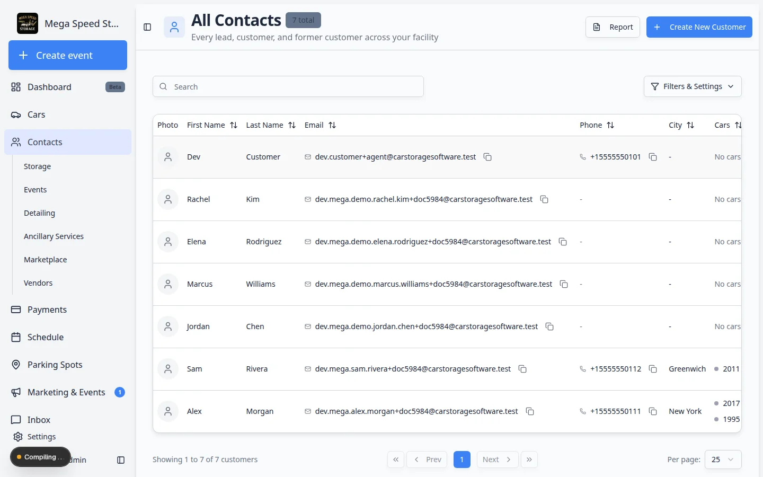Screen dimensions: 763x477
Task: Click the Rodriguez last name cell
Action: 264,242
